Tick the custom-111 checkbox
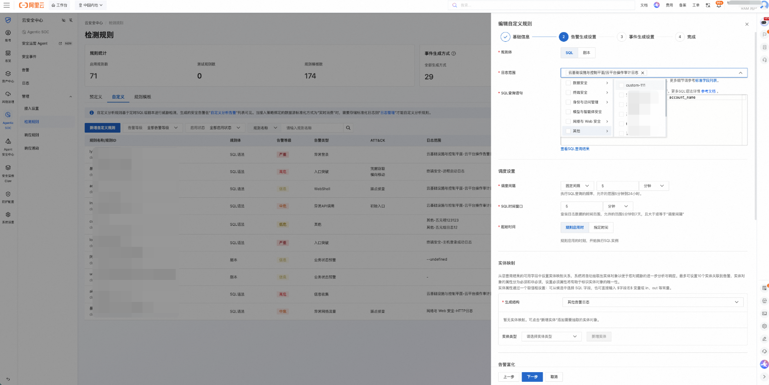This screenshot has width=769, height=385. tap(621, 85)
